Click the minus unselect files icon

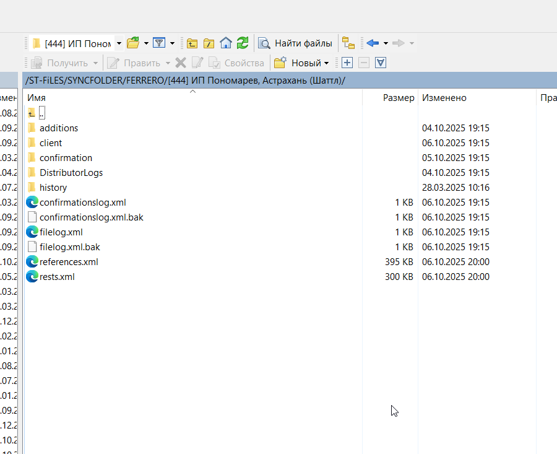(364, 63)
